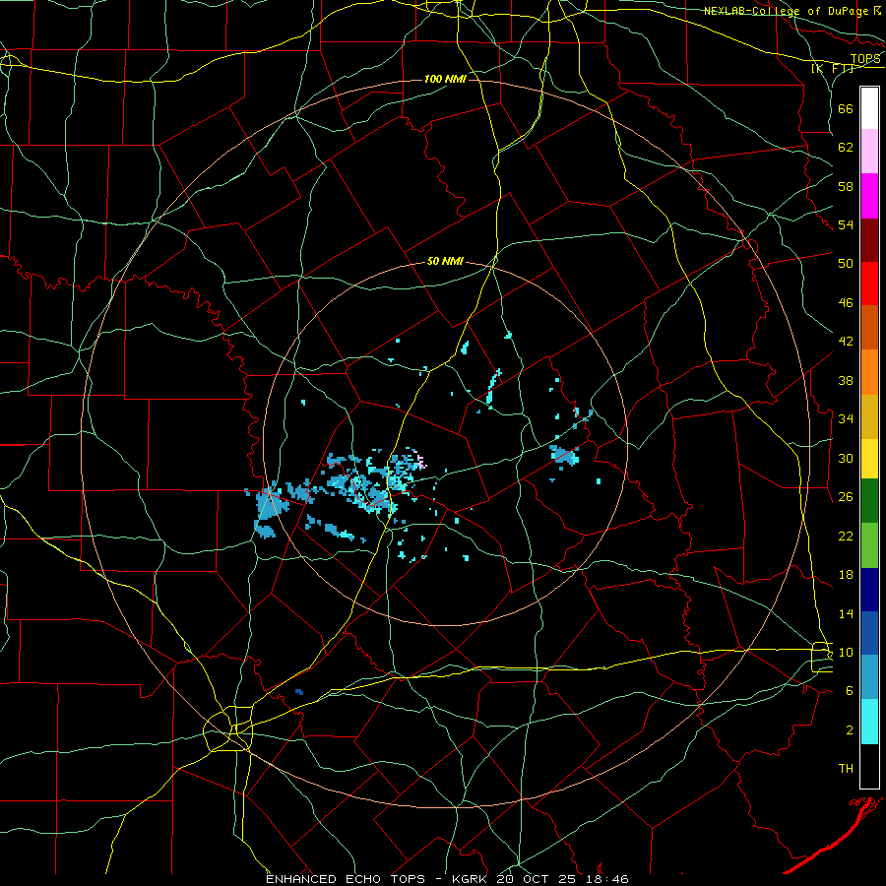Click the "30" legend number
This screenshot has width=886, height=886.
point(846,458)
